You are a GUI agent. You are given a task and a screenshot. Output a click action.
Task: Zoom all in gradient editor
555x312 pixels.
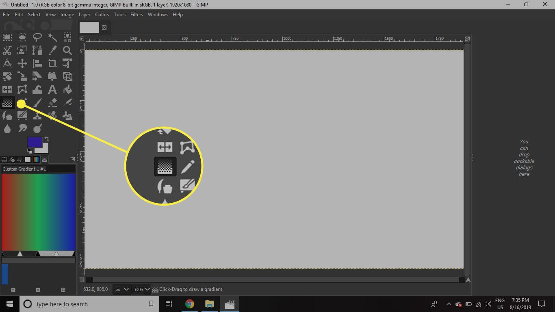(63, 290)
